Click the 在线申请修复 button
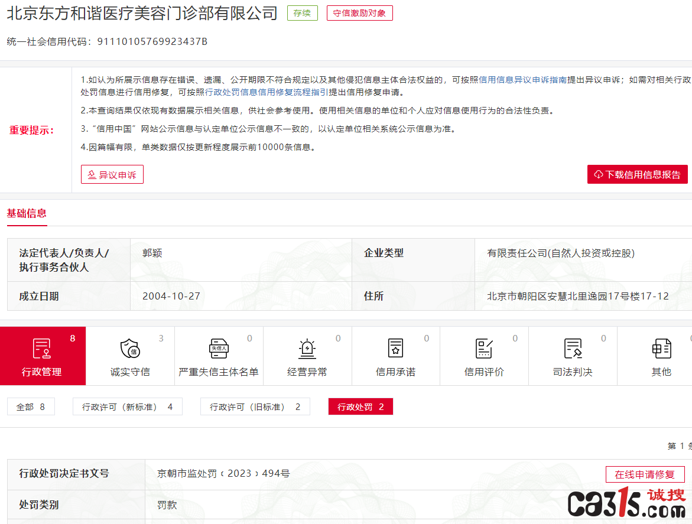This screenshot has width=692, height=524. (645, 474)
